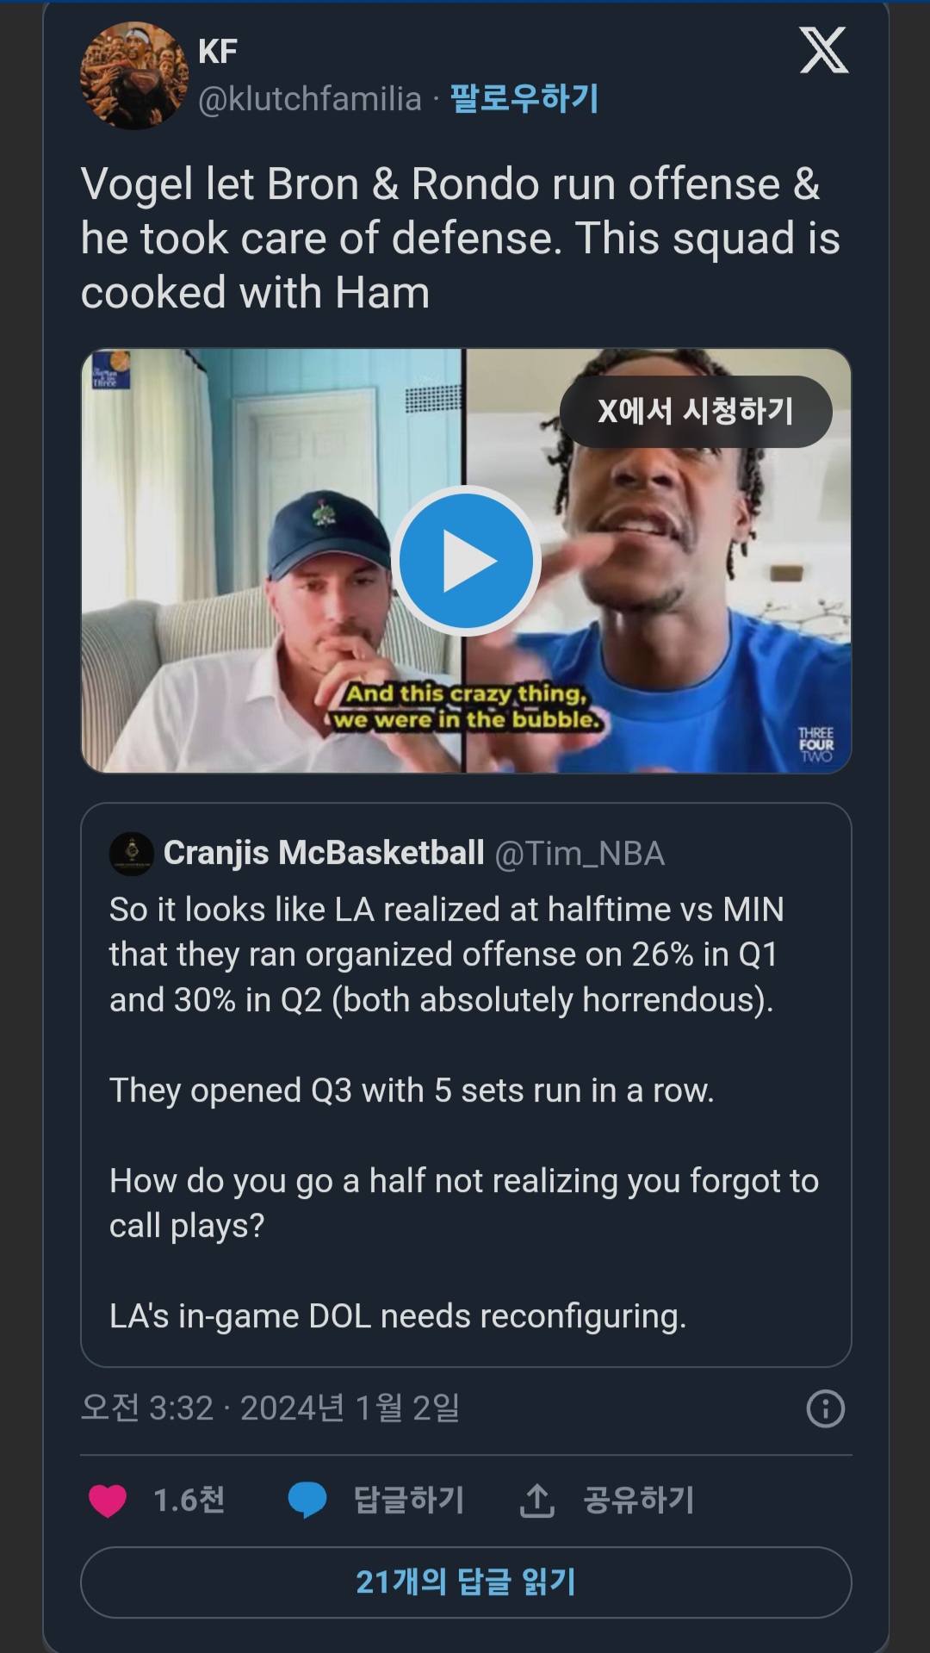The height and width of the screenshot is (1653, 930).
Task: Click the 공유하기 share label
Action: pos(638,1500)
